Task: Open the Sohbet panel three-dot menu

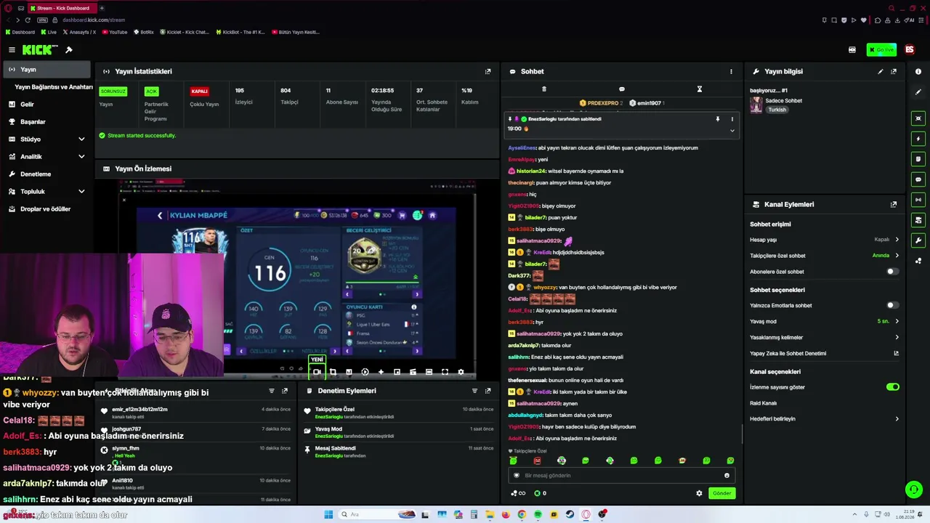Action: click(731, 71)
